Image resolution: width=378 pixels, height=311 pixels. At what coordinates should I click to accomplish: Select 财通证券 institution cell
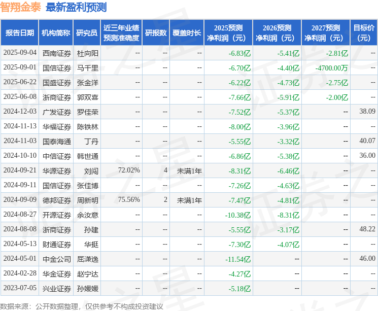(57, 245)
